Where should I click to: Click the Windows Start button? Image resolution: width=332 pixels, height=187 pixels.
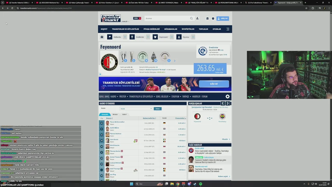pos(132,184)
